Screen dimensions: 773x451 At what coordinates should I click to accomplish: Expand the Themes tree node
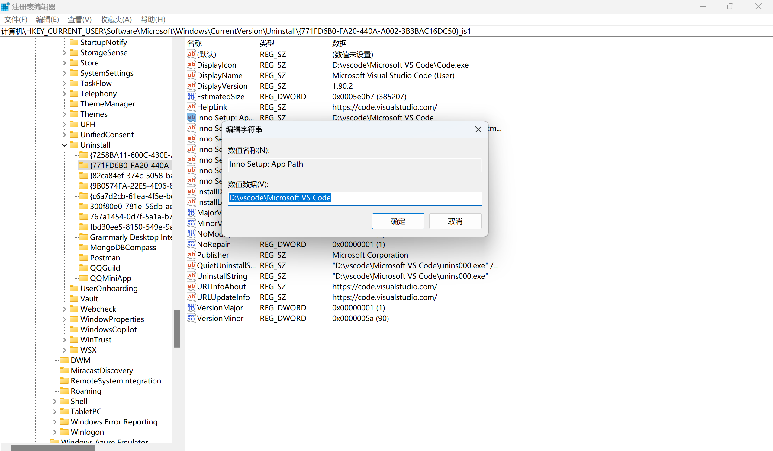point(64,114)
